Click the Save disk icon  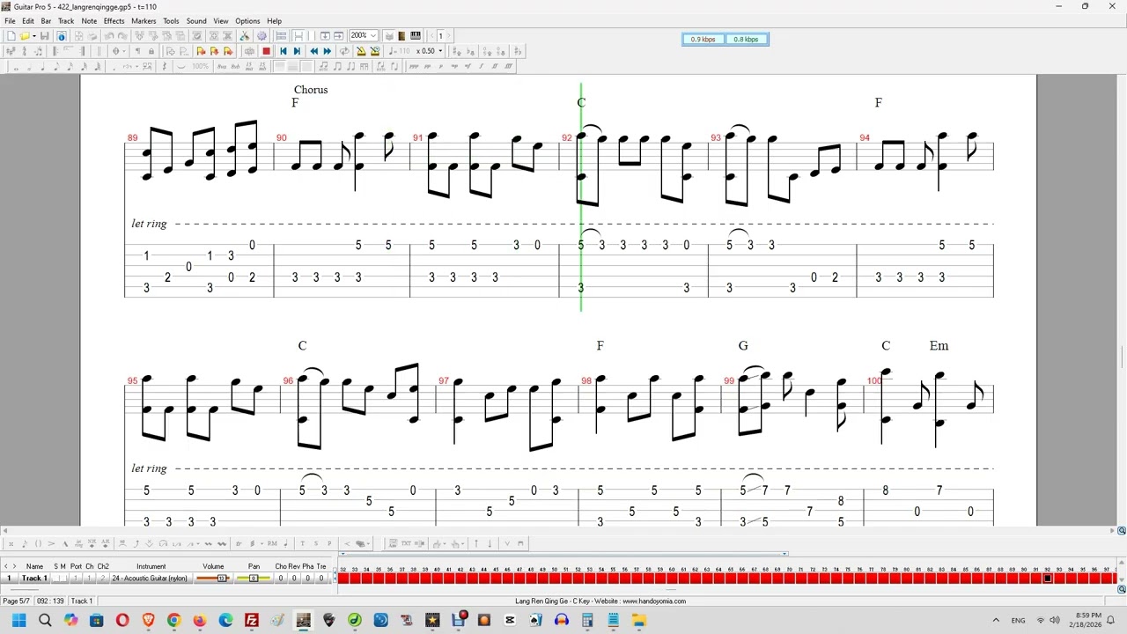click(x=45, y=36)
